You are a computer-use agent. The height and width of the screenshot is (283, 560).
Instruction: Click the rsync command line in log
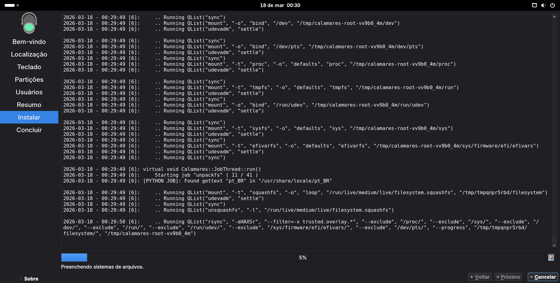(301, 227)
